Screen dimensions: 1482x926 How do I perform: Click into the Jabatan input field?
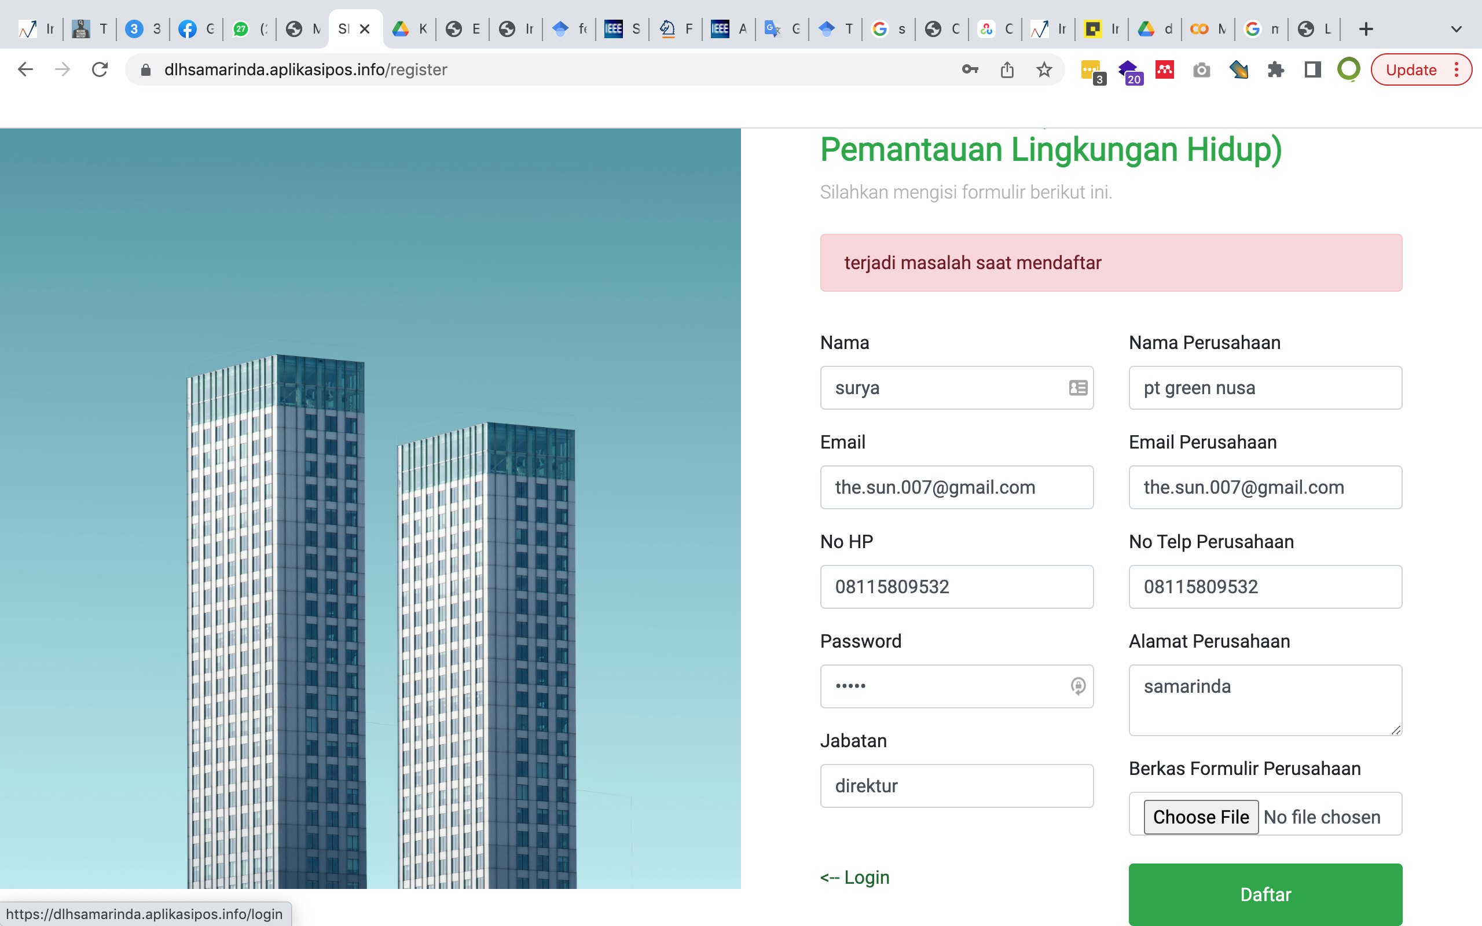pos(956,786)
